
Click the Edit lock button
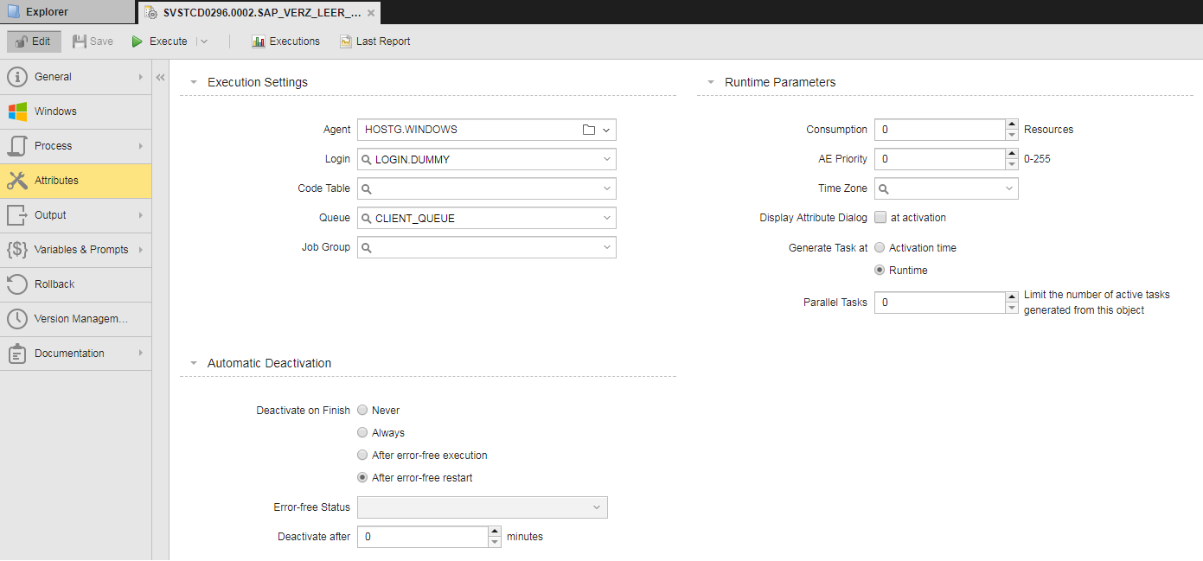pyautogui.click(x=34, y=41)
